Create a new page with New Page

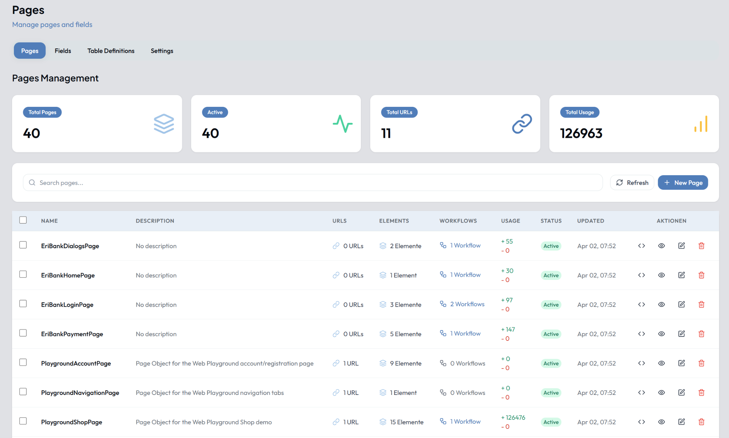coord(683,183)
